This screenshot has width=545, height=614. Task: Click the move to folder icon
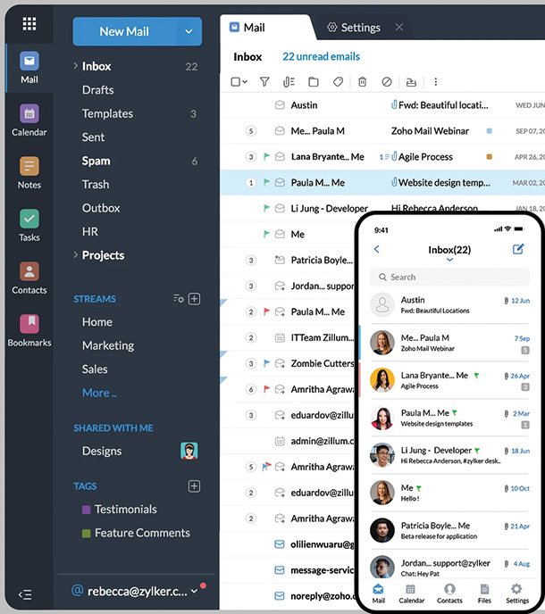point(314,82)
